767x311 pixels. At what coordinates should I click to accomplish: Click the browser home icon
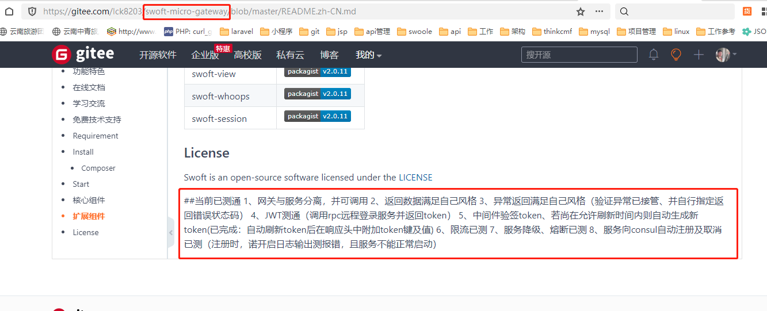pos(9,11)
